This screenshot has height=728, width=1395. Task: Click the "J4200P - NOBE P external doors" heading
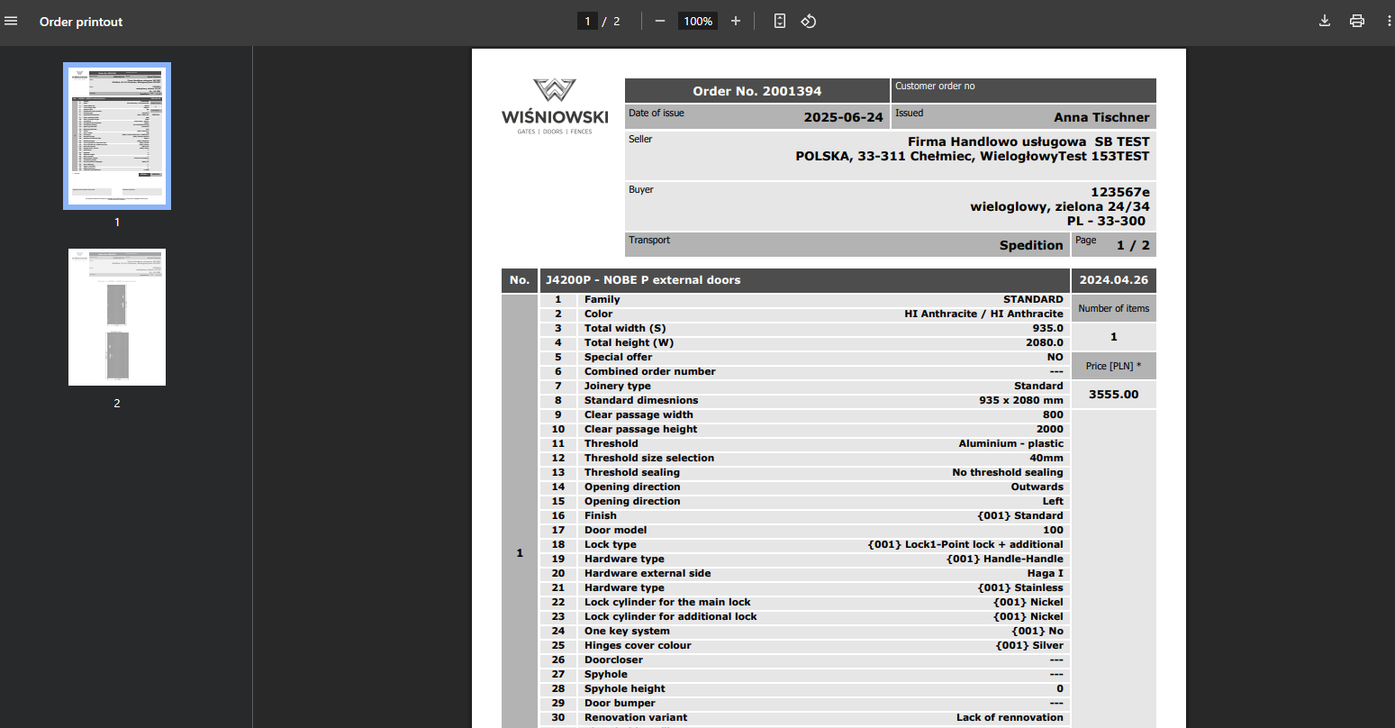643,280
